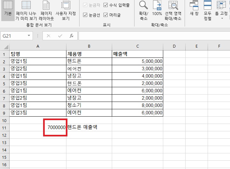Screen dimensions: 230x169
Task: Select cell with 8,000,000
Action: [x=137, y=105]
